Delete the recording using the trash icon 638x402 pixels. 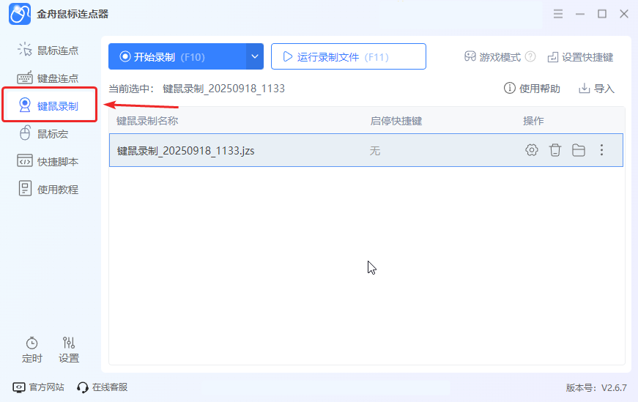tap(555, 150)
